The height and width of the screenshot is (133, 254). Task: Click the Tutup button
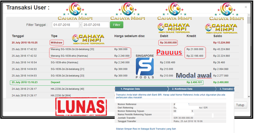(240, 105)
